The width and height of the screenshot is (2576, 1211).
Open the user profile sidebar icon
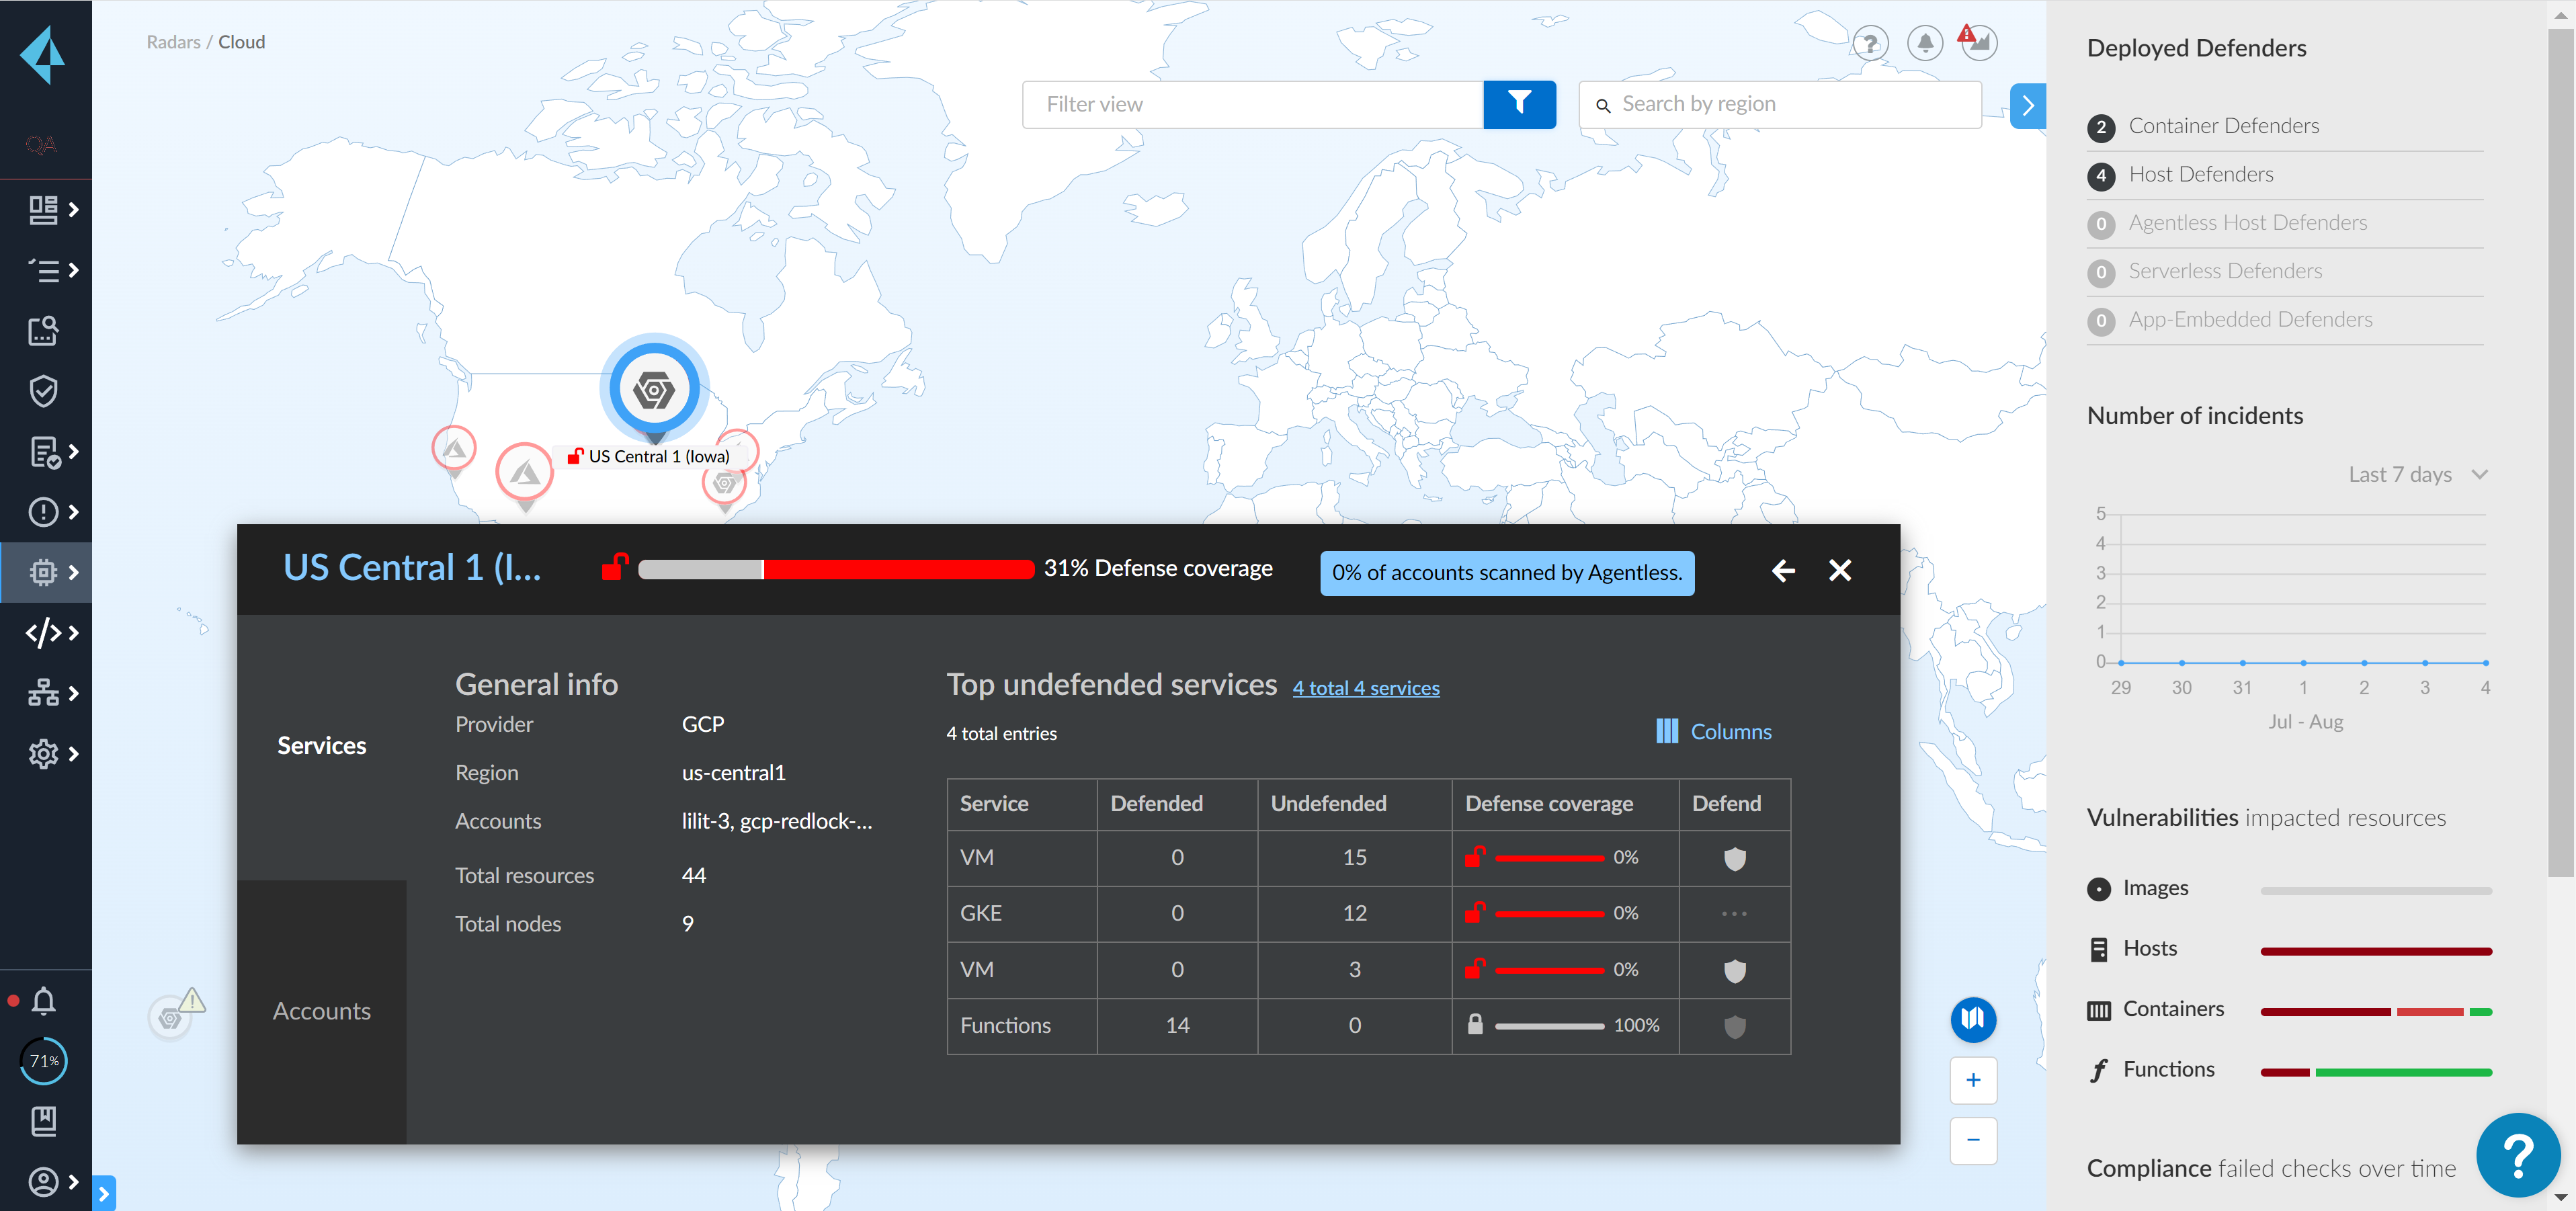[x=43, y=1182]
